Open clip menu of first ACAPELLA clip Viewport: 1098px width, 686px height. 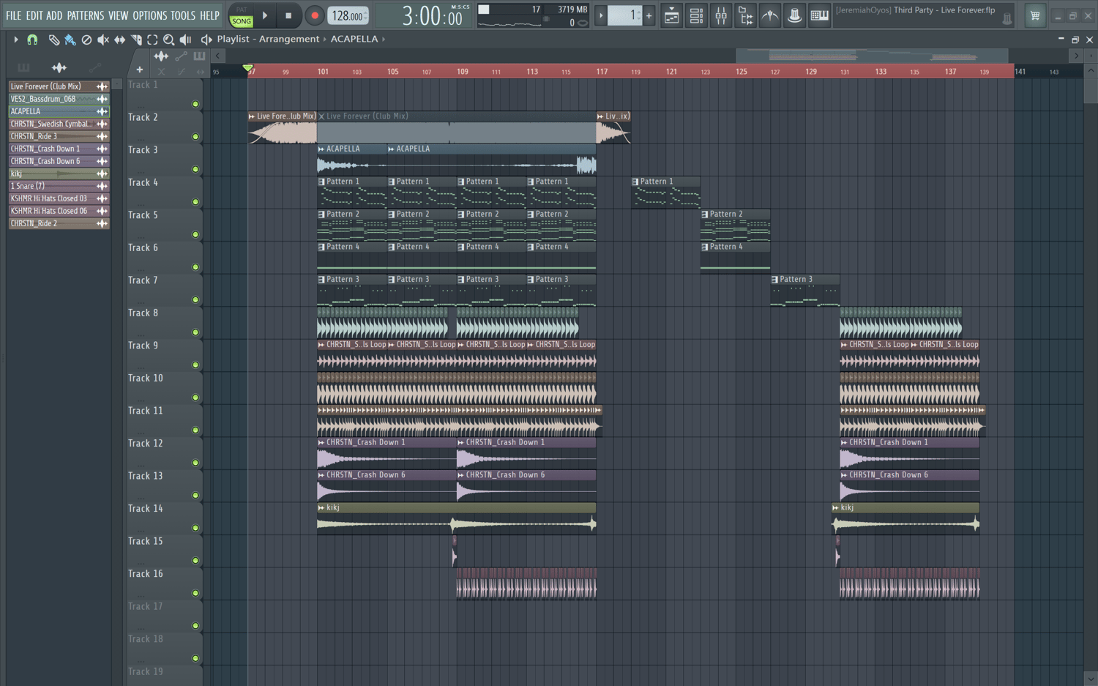coord(321,149)
